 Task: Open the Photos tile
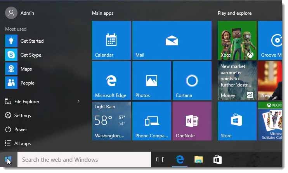point(152,81)
